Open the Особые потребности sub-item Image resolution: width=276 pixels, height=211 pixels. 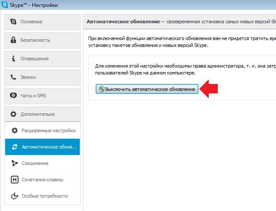[x=45, y=196]
